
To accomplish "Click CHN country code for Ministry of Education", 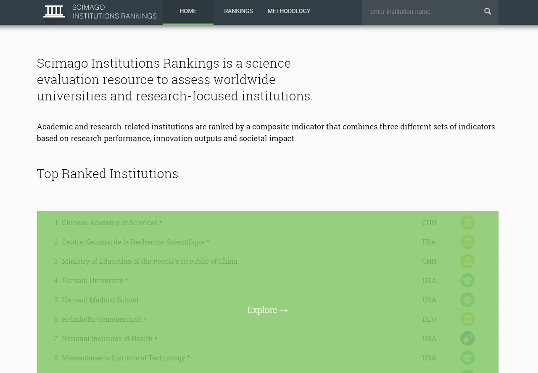I will [x=429, y=261].
